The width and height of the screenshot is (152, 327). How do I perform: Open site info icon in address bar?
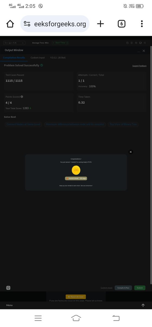(x=27, y=24)
